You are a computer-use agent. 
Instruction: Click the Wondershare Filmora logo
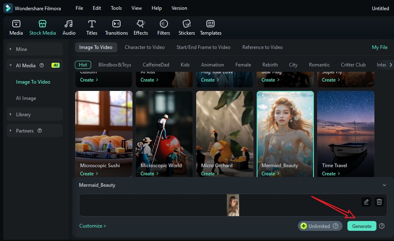[x=8, y=8]
